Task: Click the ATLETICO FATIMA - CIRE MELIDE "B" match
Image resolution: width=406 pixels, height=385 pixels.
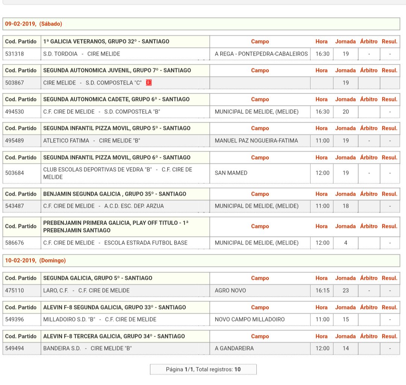Action: click(x=92, y=141)
